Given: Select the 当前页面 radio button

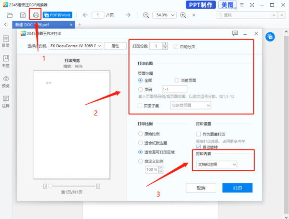Looking at the screenshot, I should [176, 80].
